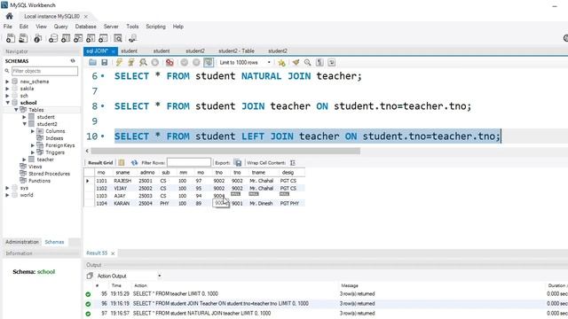Screen dimensions: 568x319
Task: Open the File menu
Action: point(8,27)
